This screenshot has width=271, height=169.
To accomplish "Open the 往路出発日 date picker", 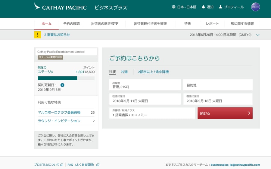I will point(145,99).
